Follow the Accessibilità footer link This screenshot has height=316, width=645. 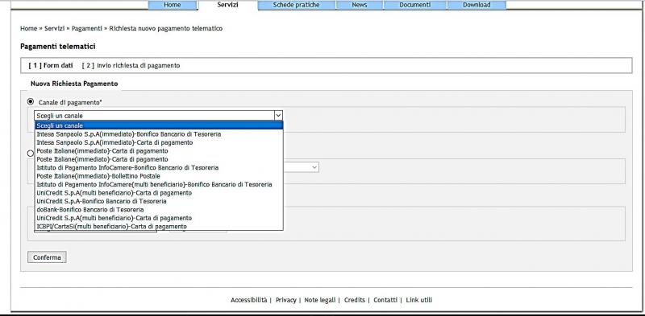click(x=249, y=300)
